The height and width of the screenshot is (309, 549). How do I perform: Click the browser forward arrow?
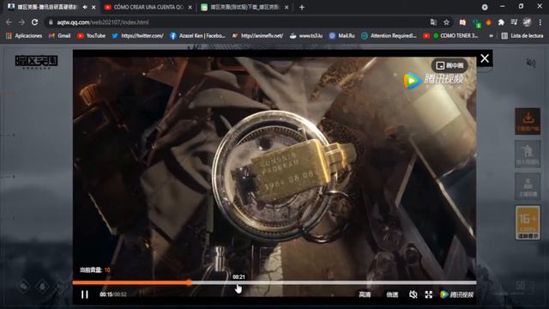(x=21, y=22)
